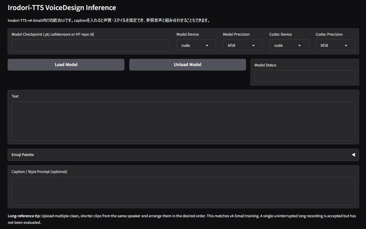Open the Codec Device dropdown

click(x=289, y=45)
